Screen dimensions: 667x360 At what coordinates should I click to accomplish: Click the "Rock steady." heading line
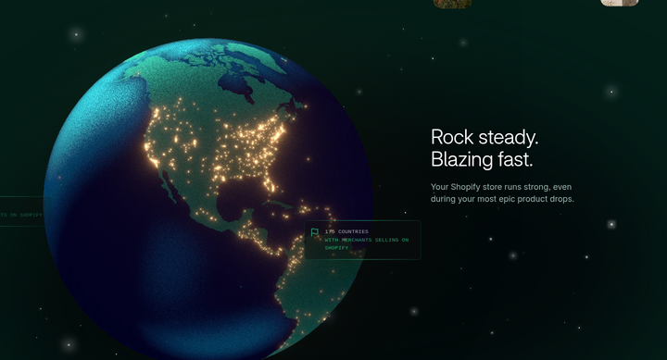(485, 137)
